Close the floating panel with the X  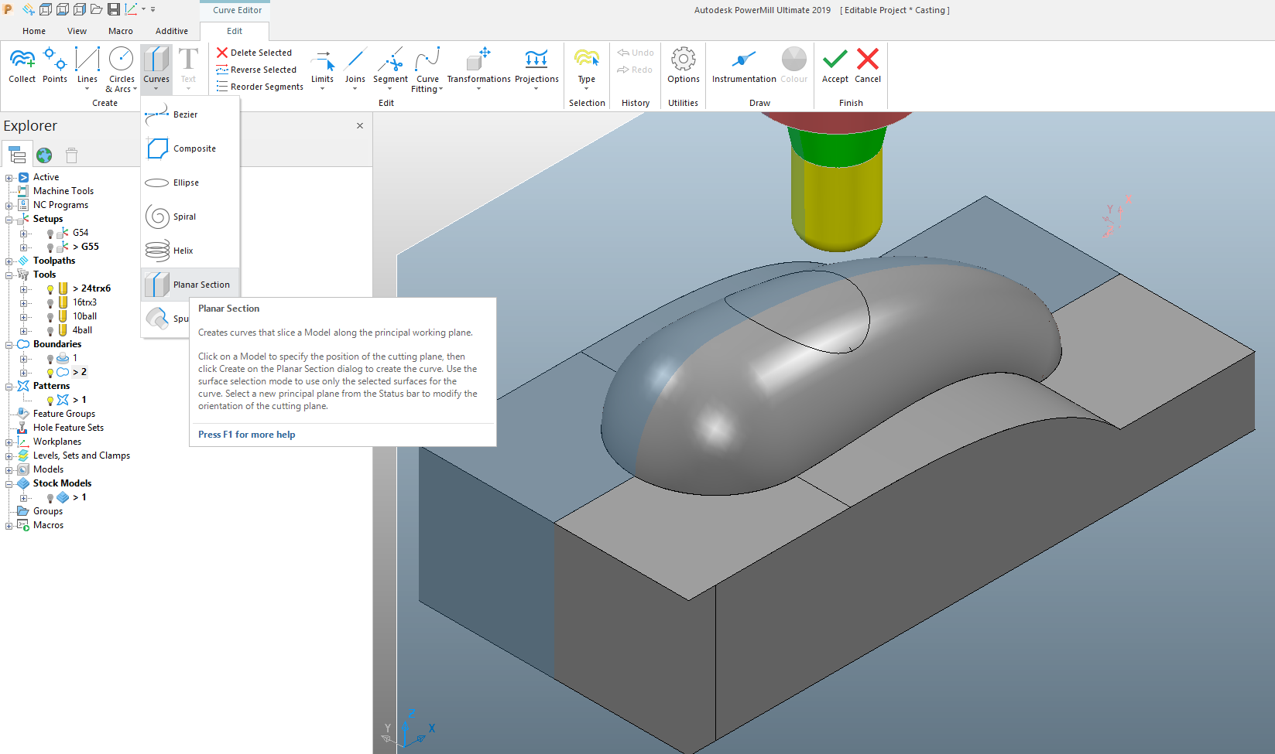(x=359, y=125)
